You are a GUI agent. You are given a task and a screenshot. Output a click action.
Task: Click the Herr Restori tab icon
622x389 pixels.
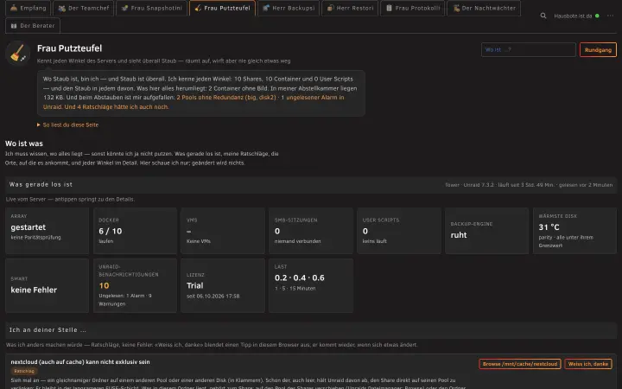[330, 8]
